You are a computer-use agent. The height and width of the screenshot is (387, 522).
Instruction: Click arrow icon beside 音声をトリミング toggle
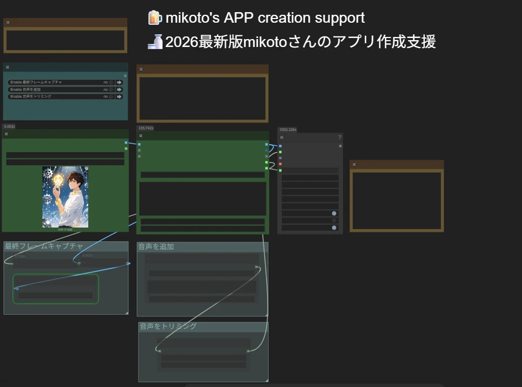point(119,97)
